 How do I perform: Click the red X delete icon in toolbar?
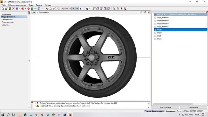click(x=13, y=9)
